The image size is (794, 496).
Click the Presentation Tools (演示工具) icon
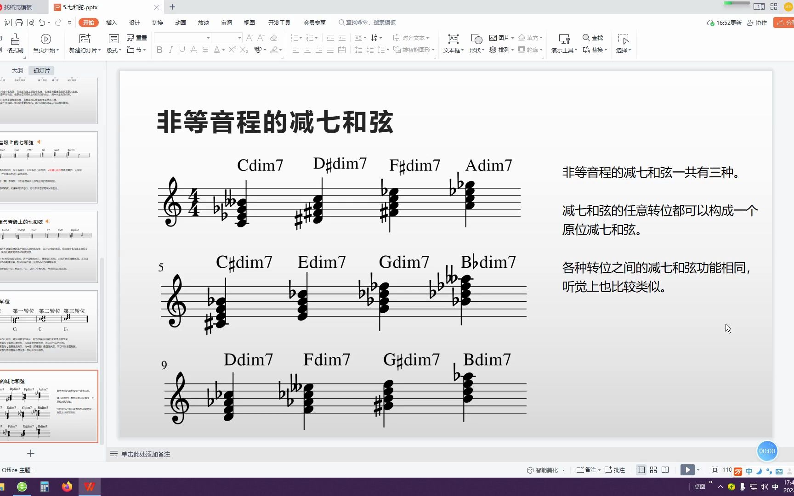pos(564,39)
